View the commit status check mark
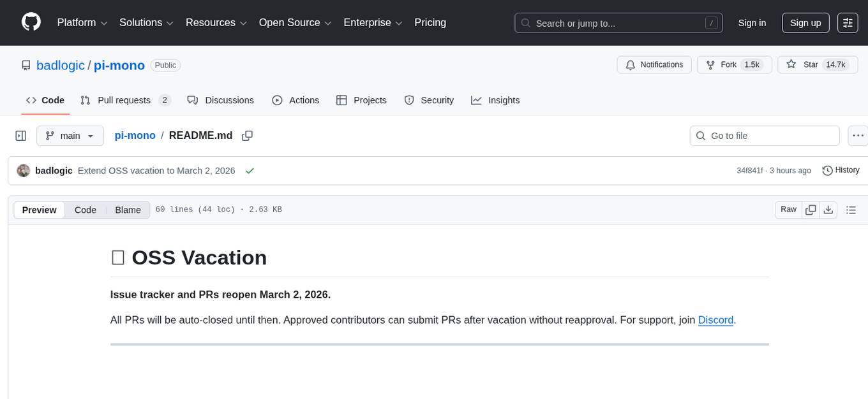Viewport: 868px width, 399px height. click(250, 171)
